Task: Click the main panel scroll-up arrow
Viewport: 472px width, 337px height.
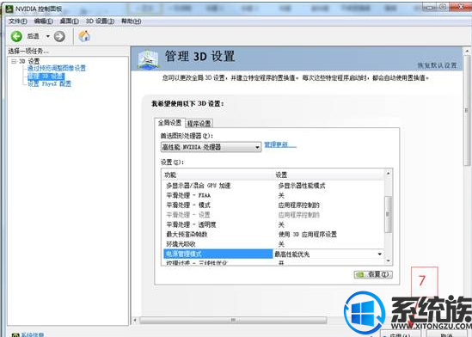Action: point(467,51)
